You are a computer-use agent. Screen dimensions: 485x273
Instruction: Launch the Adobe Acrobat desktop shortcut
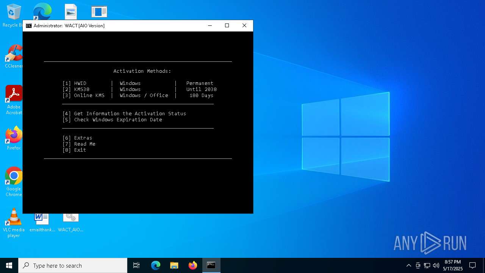coord(14,100)
